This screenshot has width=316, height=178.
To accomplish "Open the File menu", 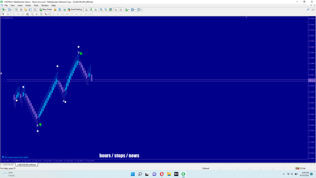I will (6, 6).
